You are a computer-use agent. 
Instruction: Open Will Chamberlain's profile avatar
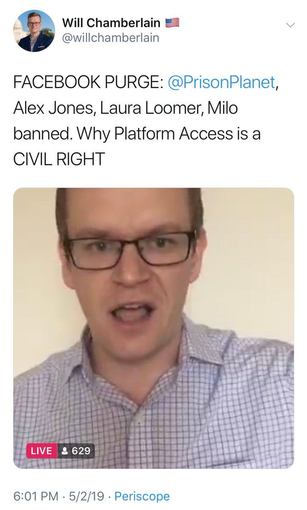click(x=34, y=31)
